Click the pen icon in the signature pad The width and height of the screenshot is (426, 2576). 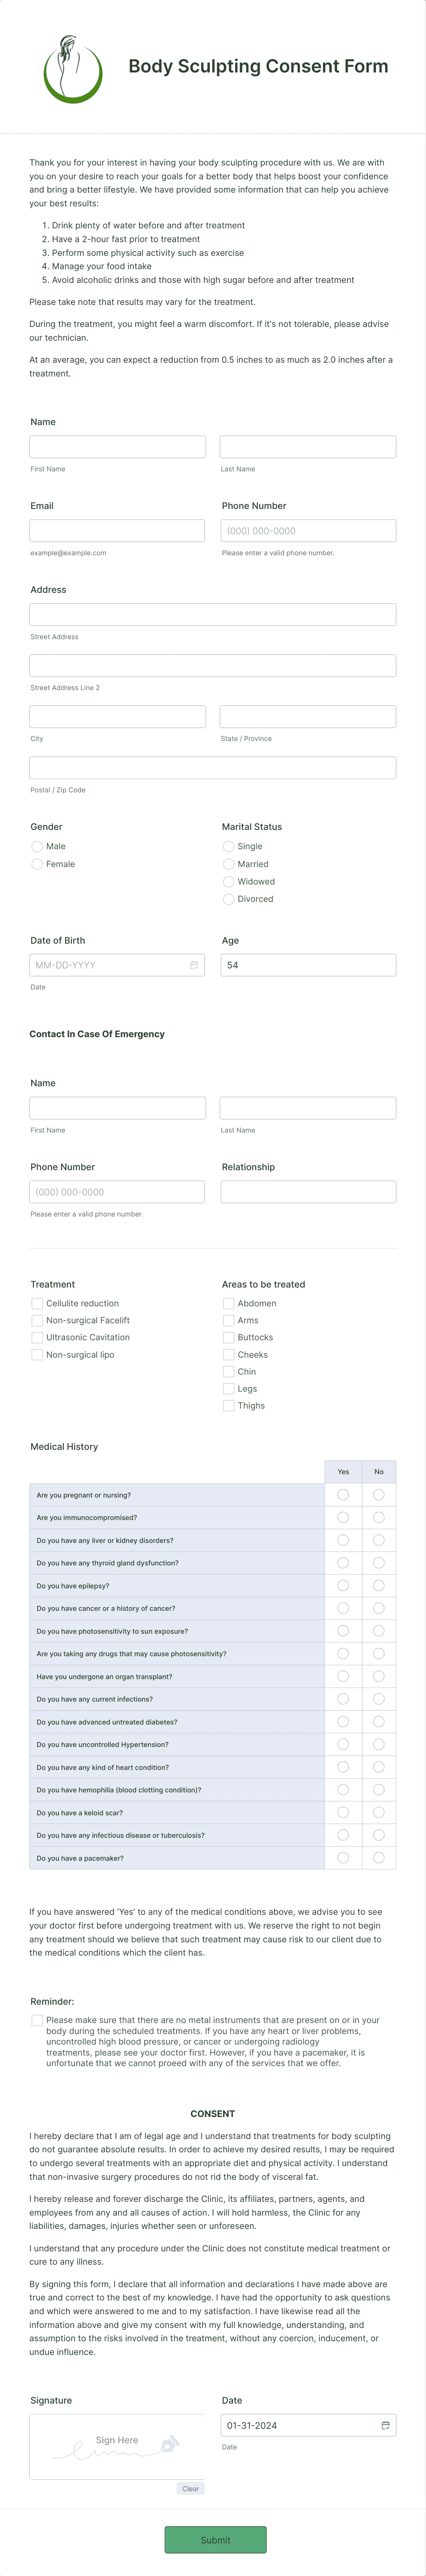pyautogui.click(x=171, y=2444)
